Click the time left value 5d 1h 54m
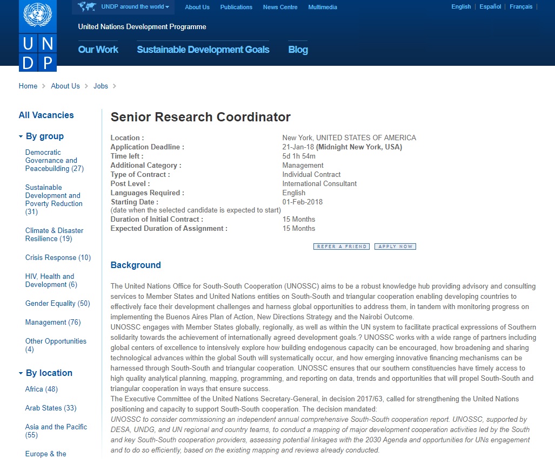Screen dimensions: 555x459 point(299,156)
